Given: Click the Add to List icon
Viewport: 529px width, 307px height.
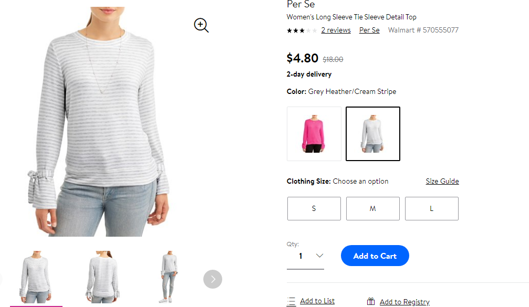Looking at the screenshot, I should [291, 301].
